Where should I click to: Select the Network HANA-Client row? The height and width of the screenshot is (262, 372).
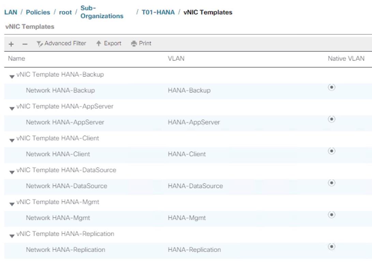(x=188, y=155)
